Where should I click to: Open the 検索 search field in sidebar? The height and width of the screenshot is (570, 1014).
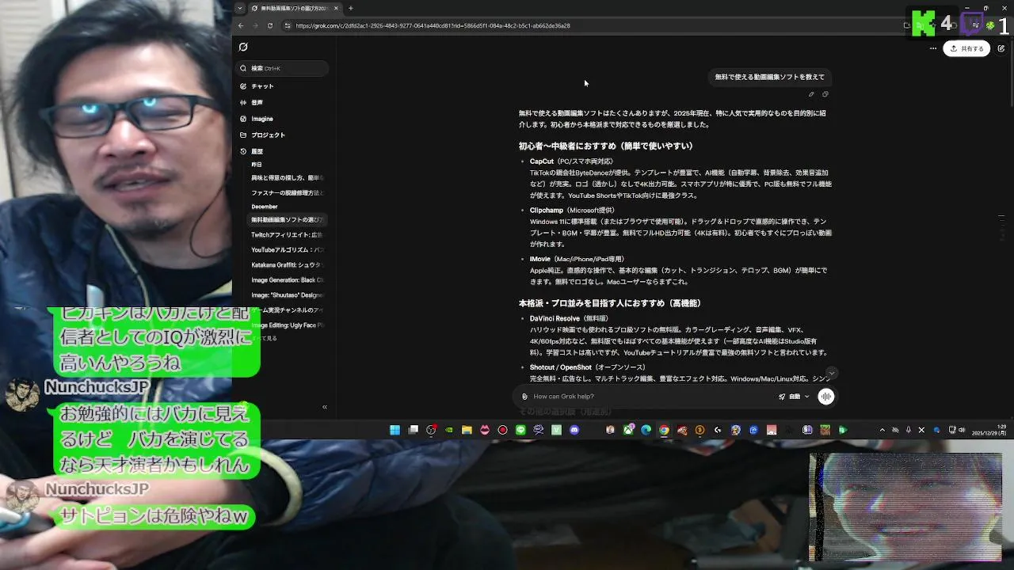pyautogui.click(x=284, y=68)
